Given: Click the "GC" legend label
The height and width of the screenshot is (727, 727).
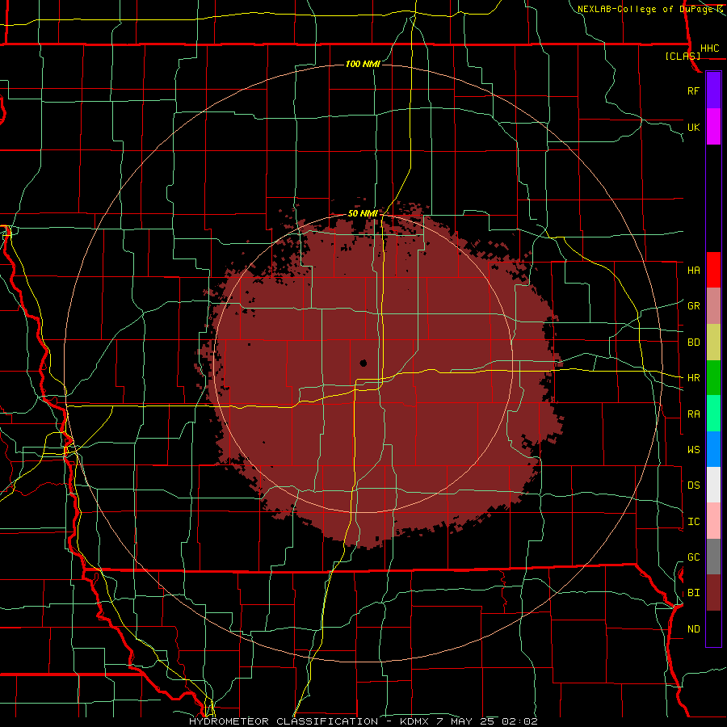Looking at the screenshot, I should click(693, 557).
